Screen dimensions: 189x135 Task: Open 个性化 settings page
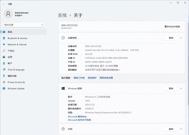24,51
